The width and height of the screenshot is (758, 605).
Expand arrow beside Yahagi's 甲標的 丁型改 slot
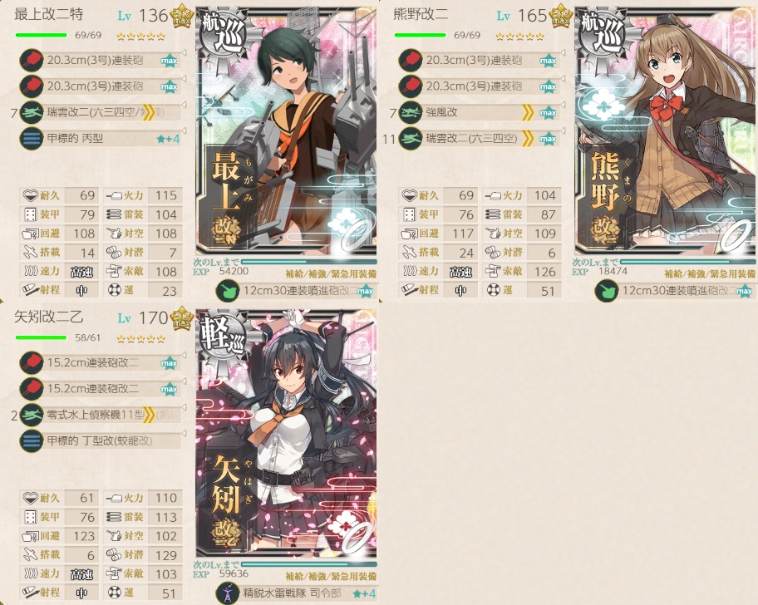click(x=185, y=432)
